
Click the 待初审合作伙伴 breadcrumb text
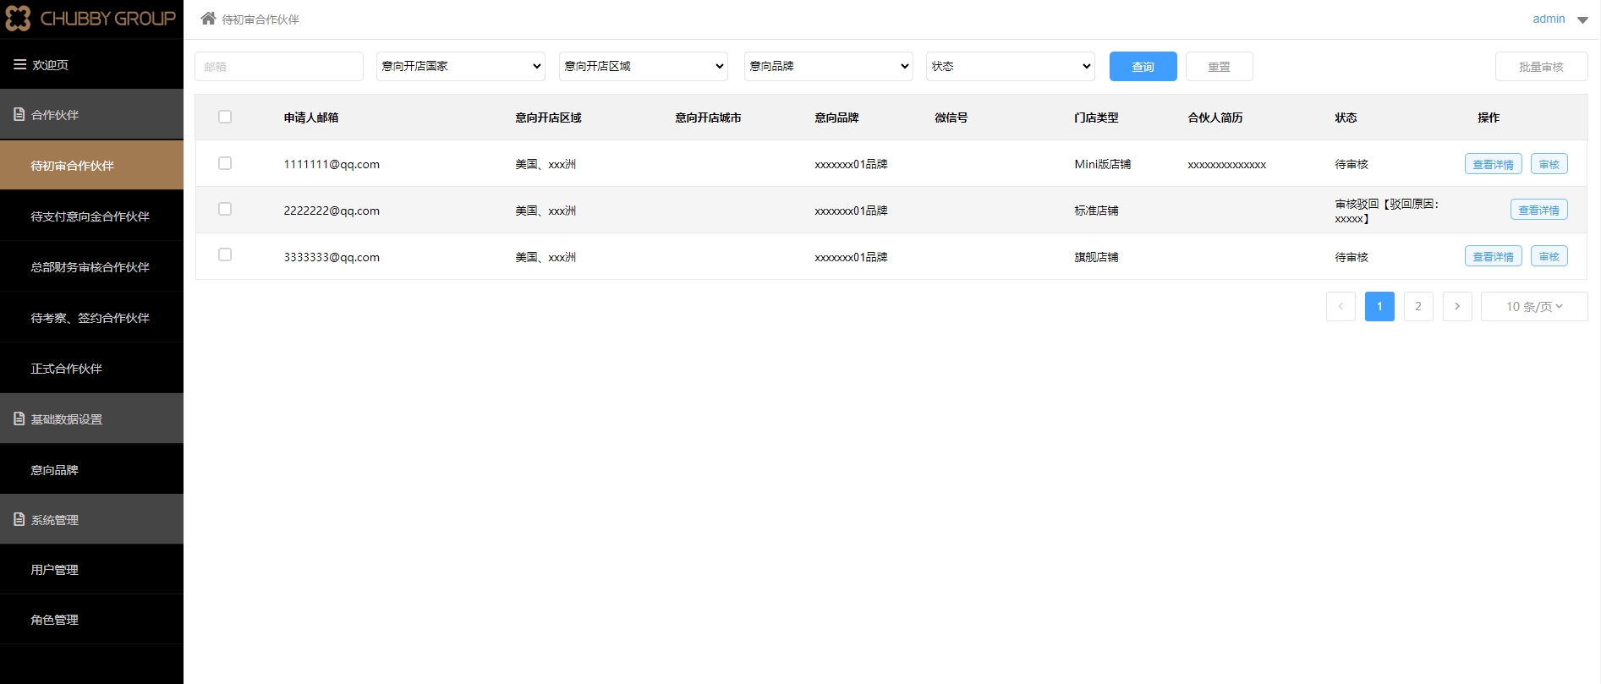pos(260,19)
